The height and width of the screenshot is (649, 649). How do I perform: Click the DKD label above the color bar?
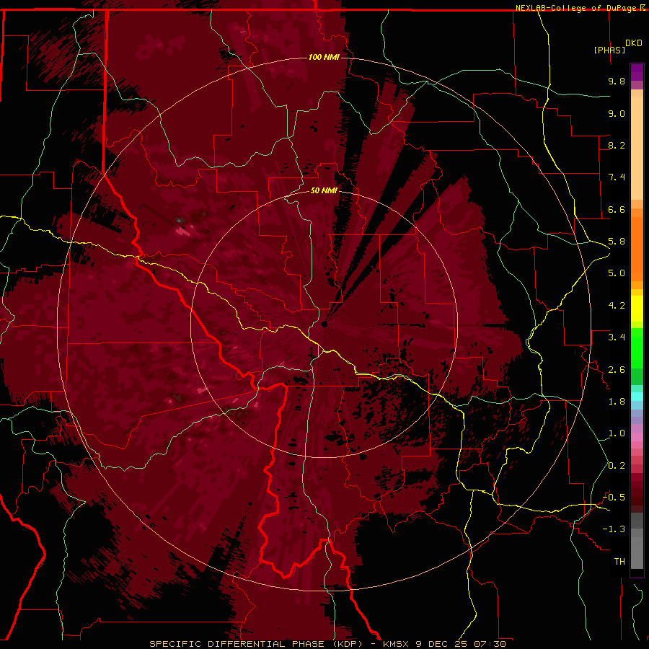(634, 43)
